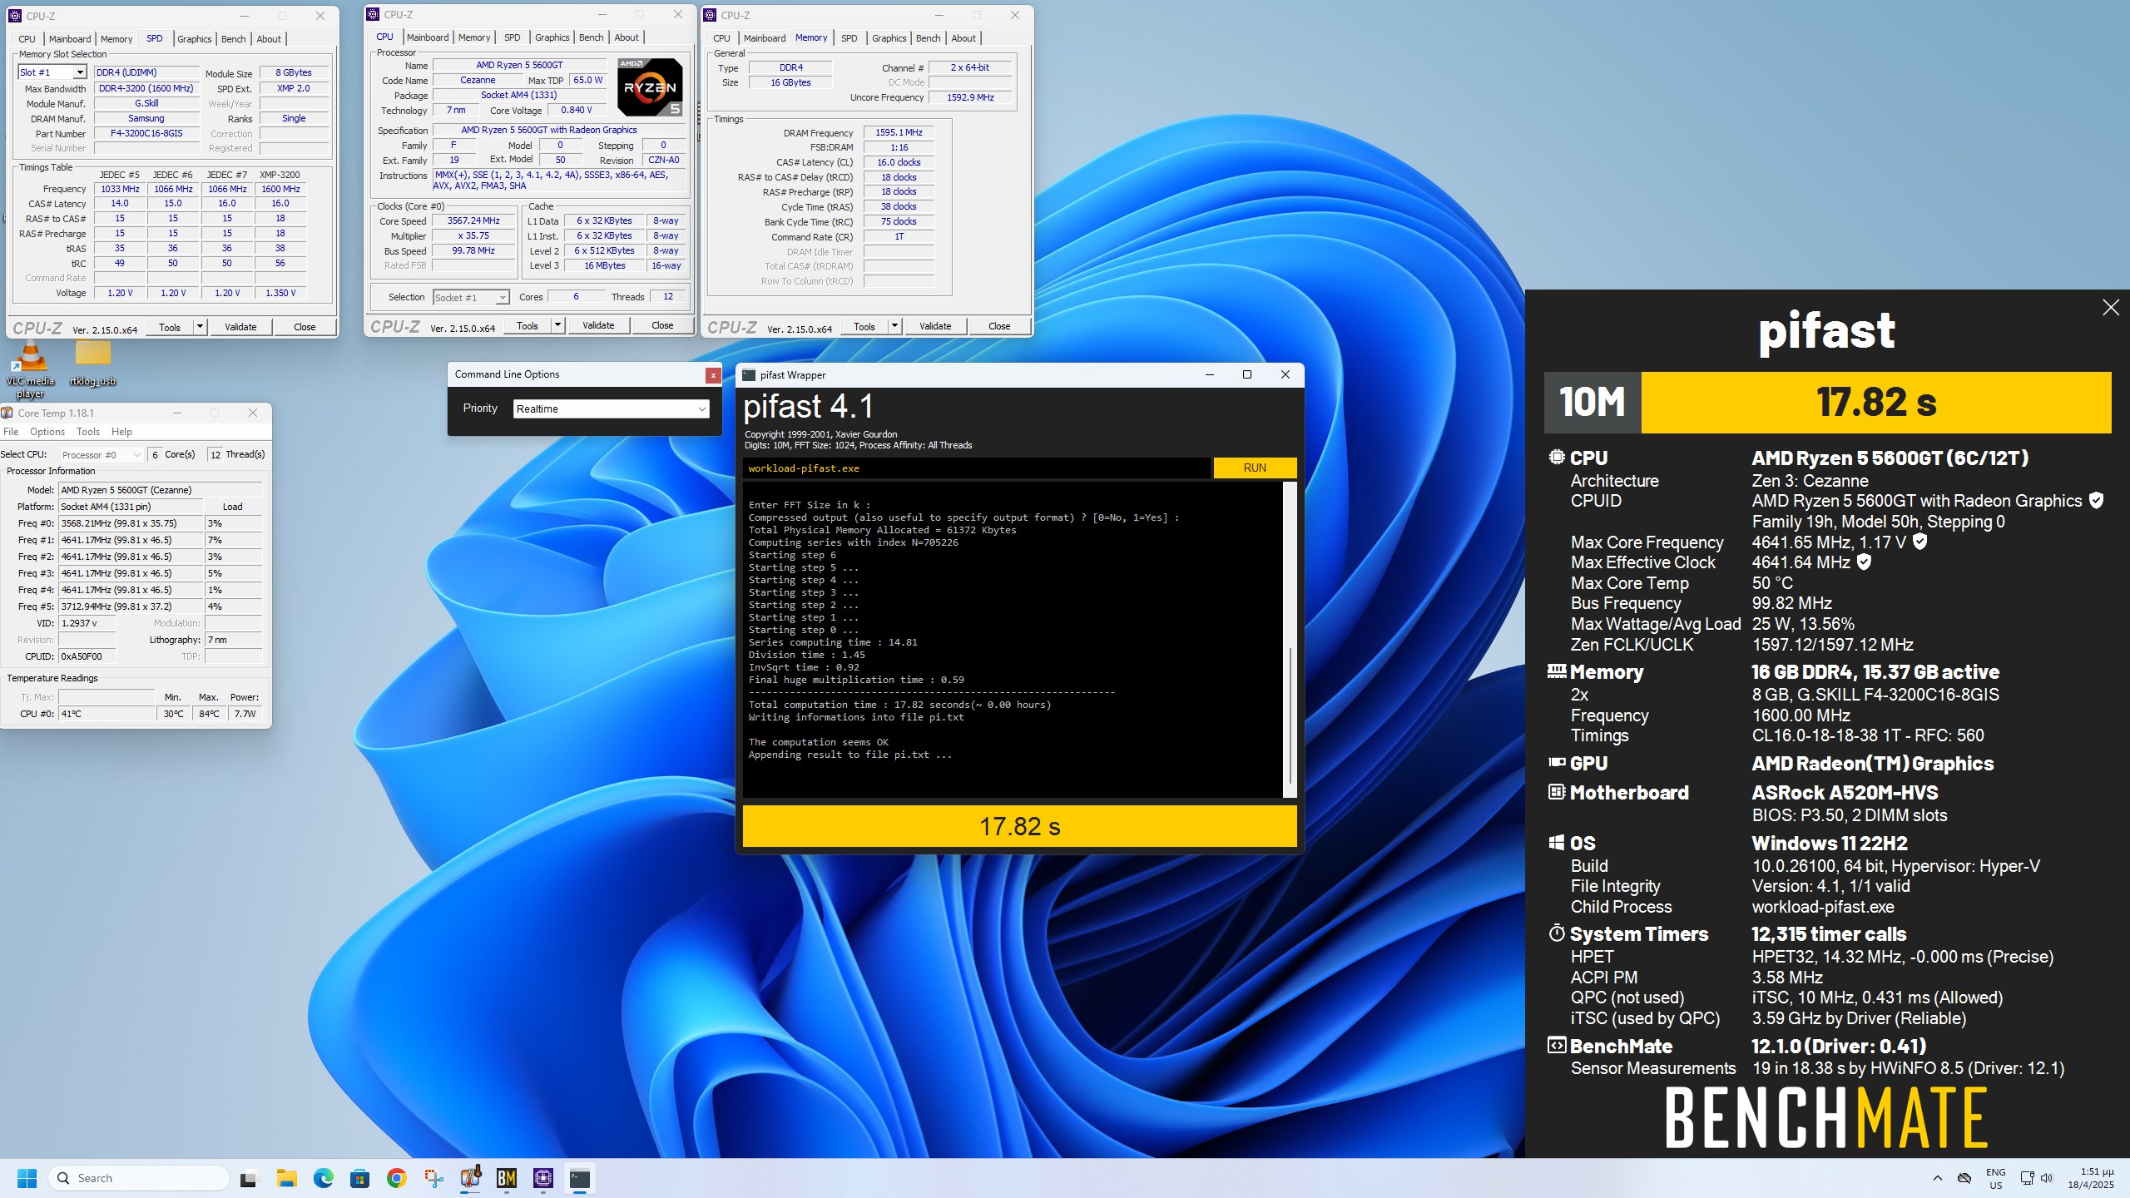Close the BenchMate pifast result panel
The height and width of the screenshot is (1198, 2130).
pyautogui.click(x=2111, y=308)
